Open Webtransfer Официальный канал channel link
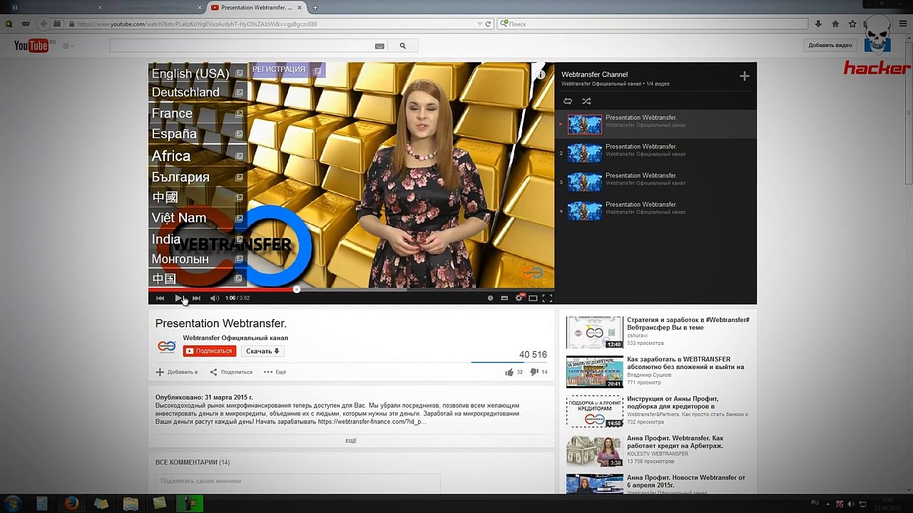Image resolution: width=913 pixels, height=513 pixels. (235, 338)
